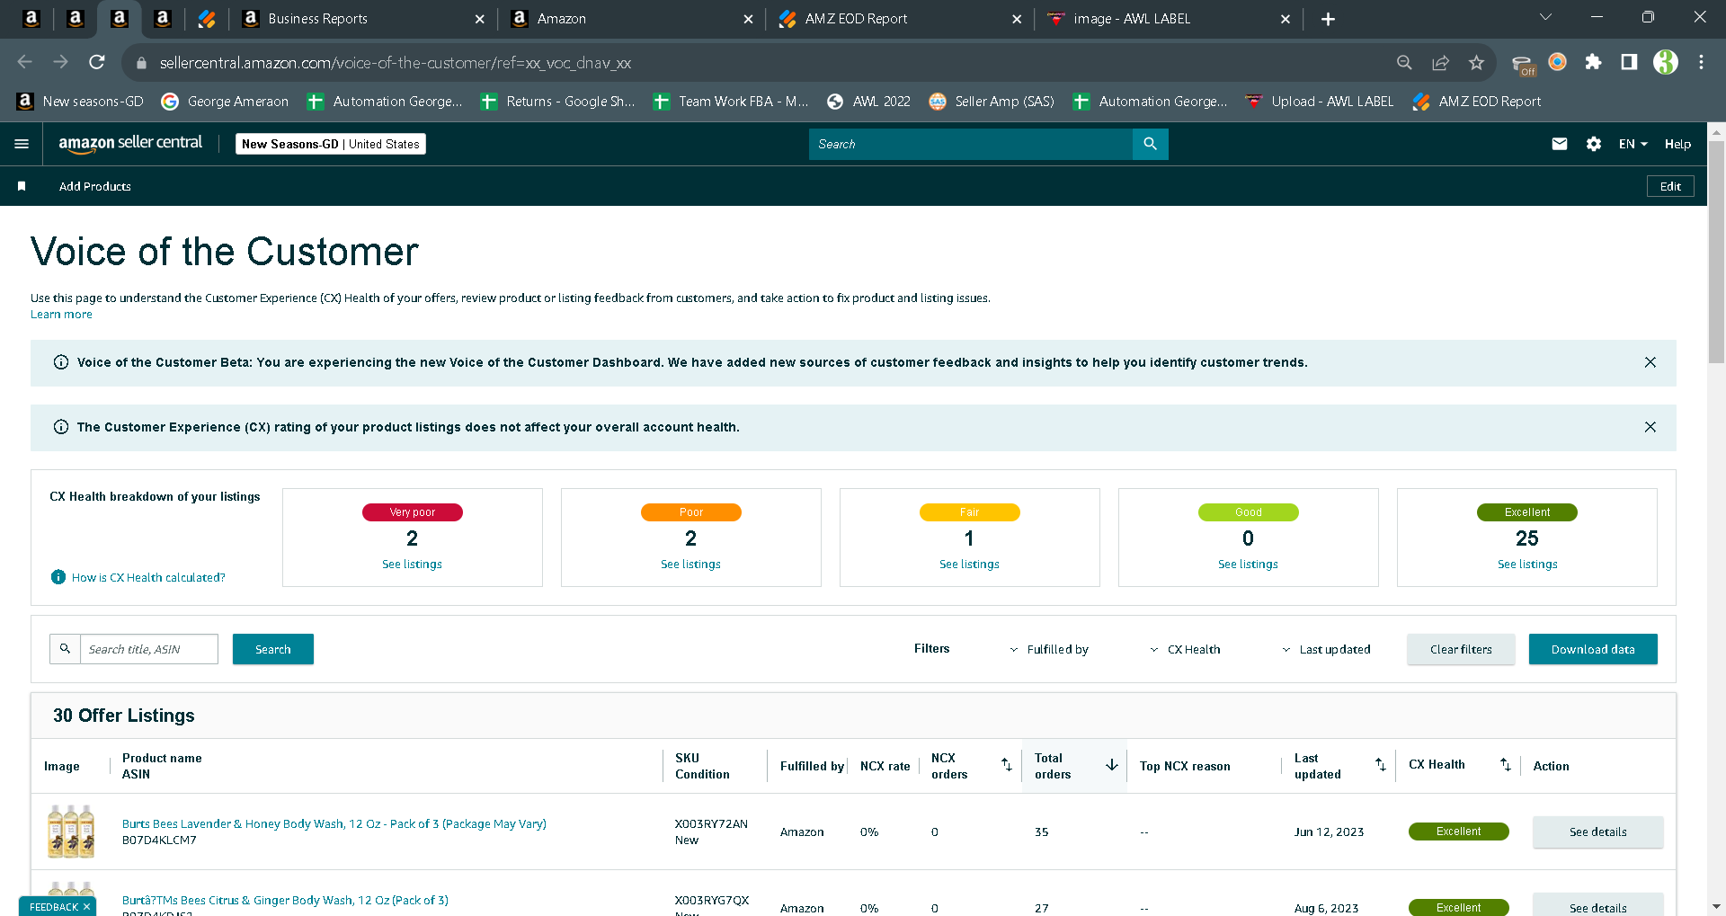
Task: Open the tab search chevron in title bar
Action: pyautogui.click(x=1545, y=17)
